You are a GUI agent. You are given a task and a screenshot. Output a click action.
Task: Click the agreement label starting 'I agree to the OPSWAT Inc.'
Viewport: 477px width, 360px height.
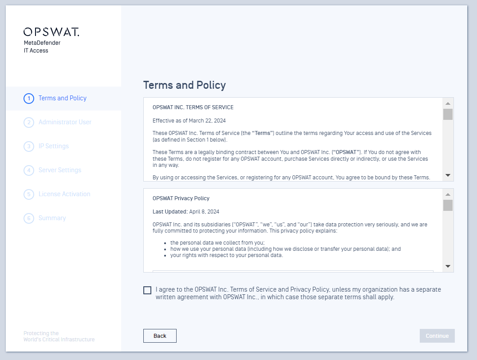298,293
